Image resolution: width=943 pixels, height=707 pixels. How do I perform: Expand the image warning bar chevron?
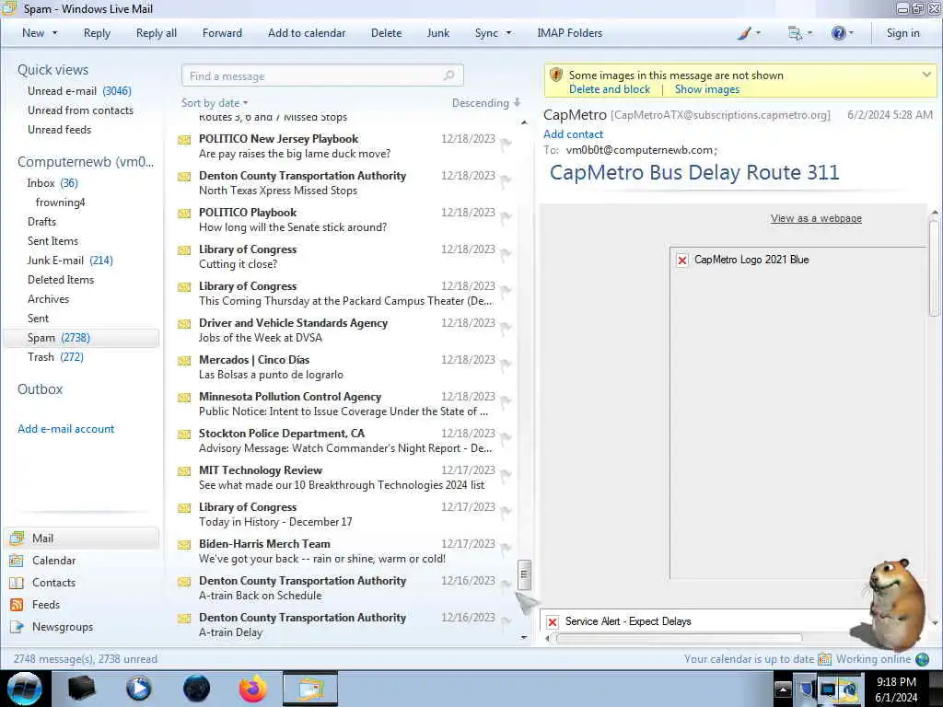click(x=926, y=75)
